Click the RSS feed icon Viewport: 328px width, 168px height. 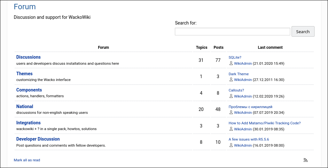click(x=305, y=160)
